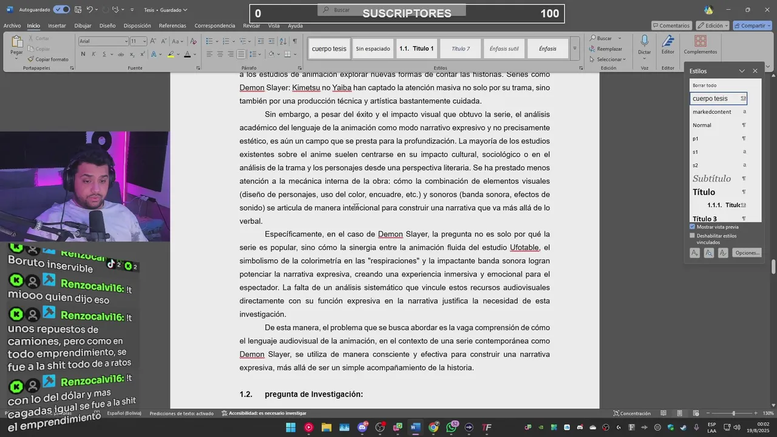
Task: Open Google Chrome from the taskbar
Action: (x=433, y=427)
